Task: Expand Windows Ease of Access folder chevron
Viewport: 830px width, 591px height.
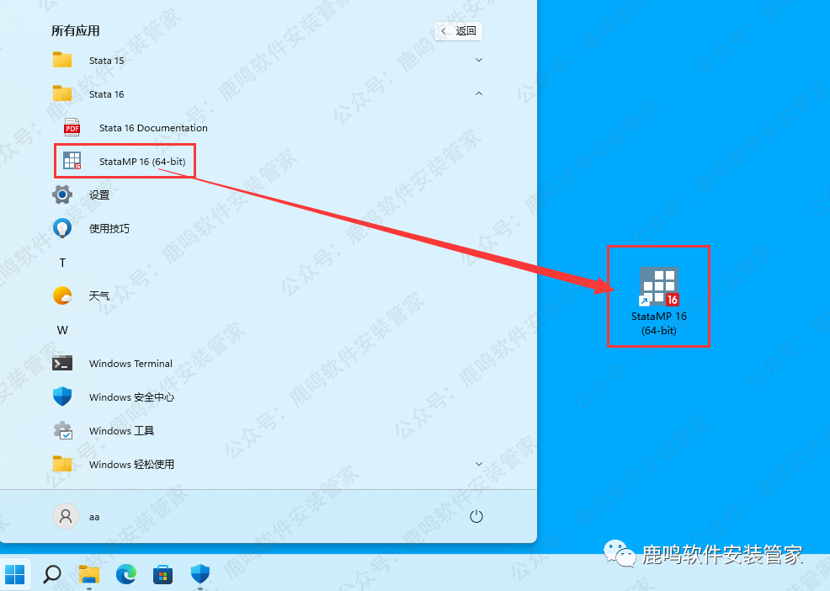Action: tap(479, 465)
